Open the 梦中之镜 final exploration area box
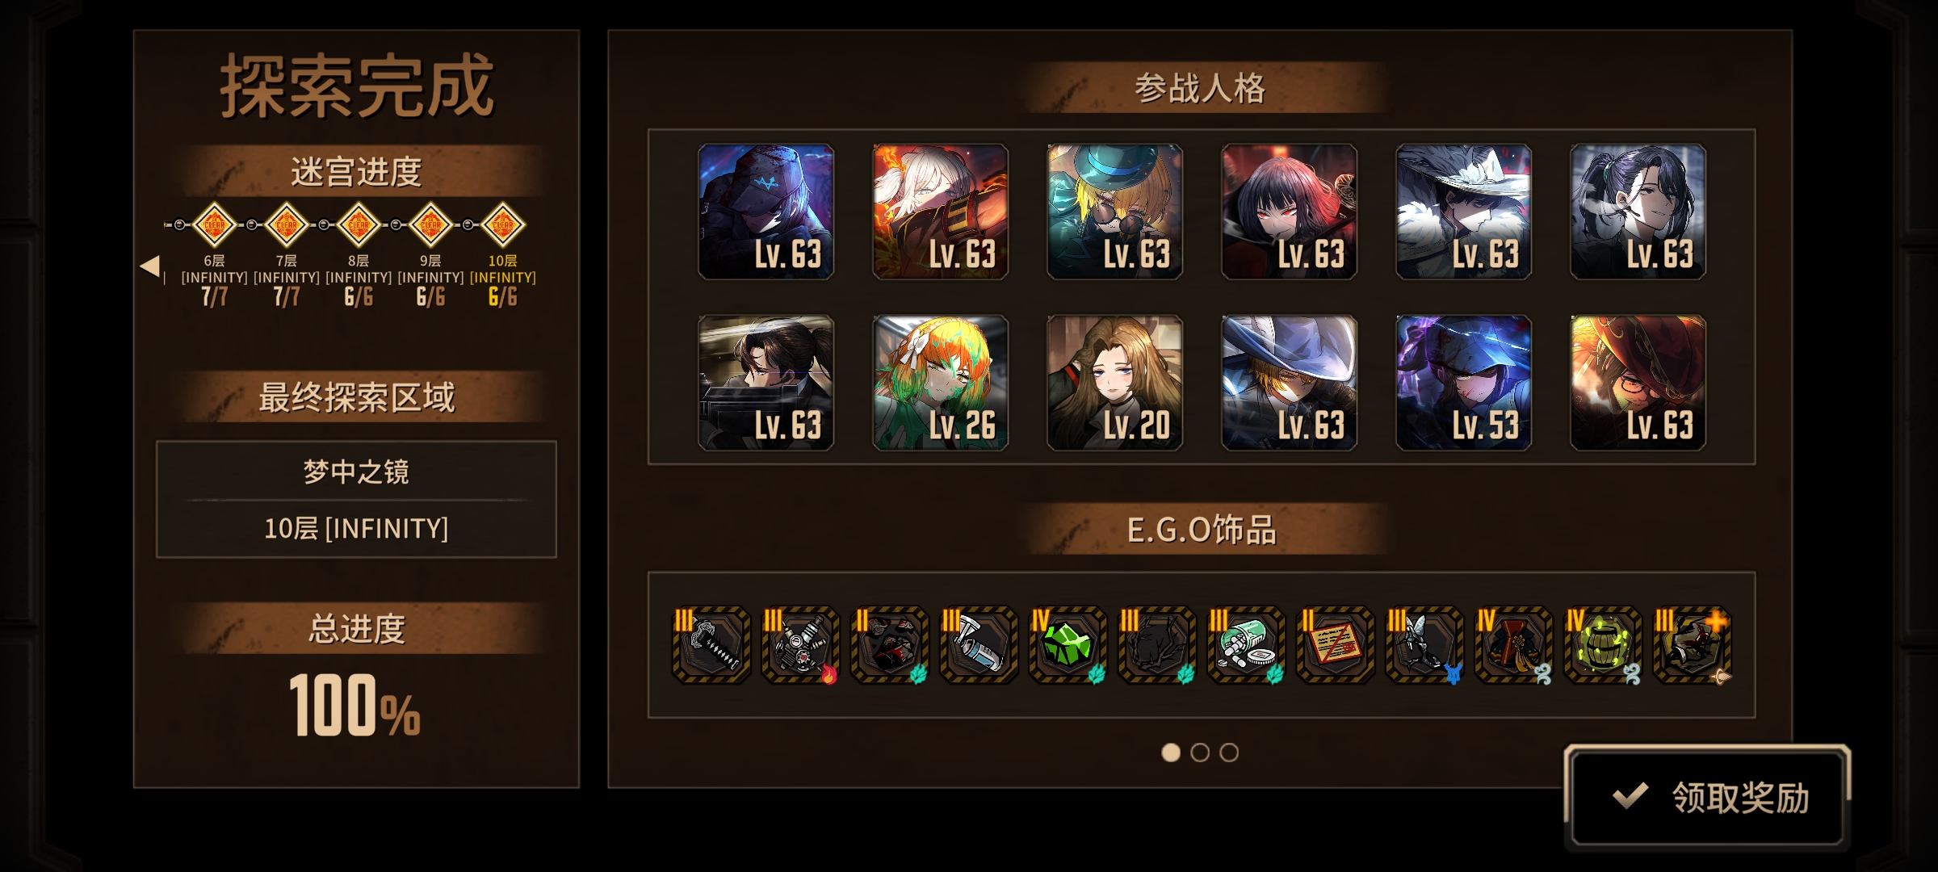 (x=356, y=499)
